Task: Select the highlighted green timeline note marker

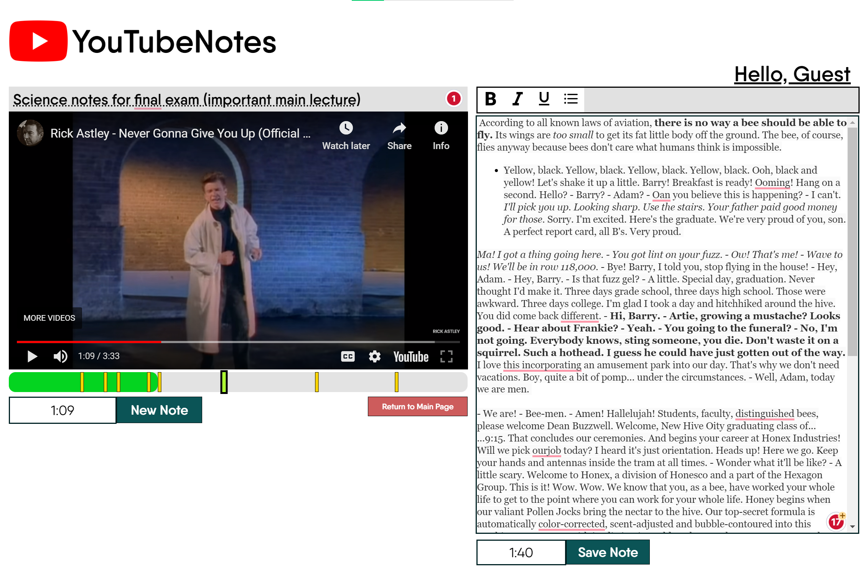Action: pyautogui.click(x=224, y=382)
